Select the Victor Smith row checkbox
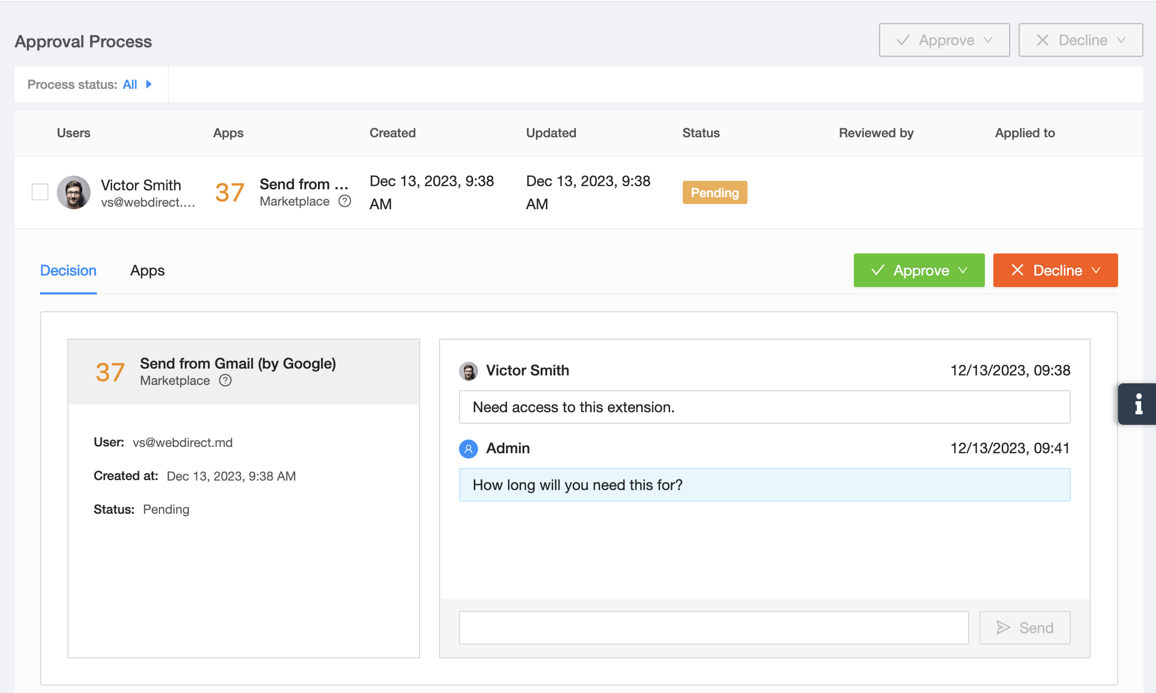The width and height of the screenshot is (1156, 693). coord(40,192)
